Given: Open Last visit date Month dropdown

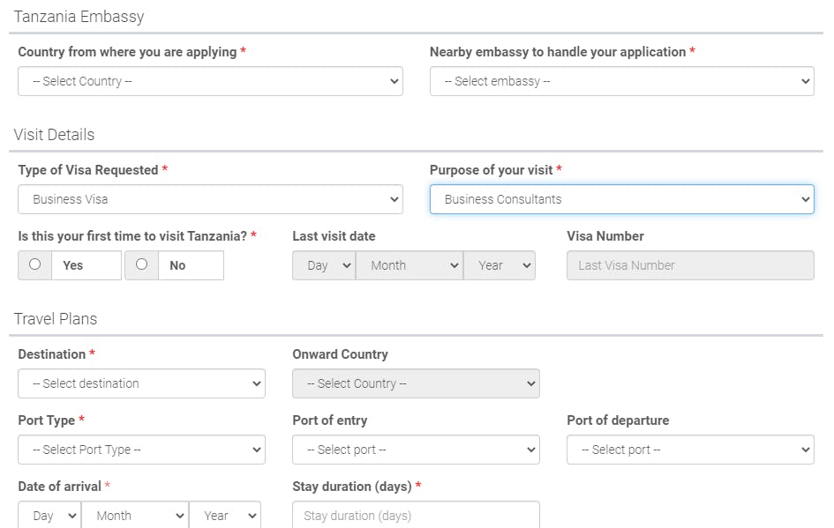Looking at the screenshot, I should 409,265.
